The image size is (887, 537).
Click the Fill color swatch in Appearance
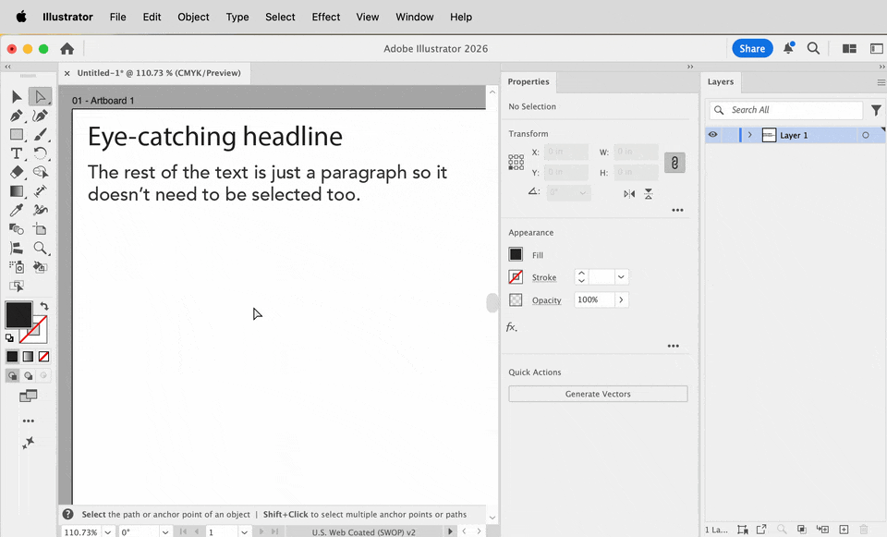[x=516, y=255]
